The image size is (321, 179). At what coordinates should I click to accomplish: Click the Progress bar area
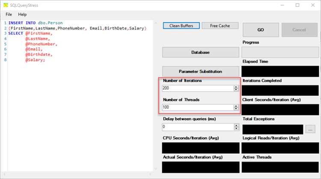(280, 52)
